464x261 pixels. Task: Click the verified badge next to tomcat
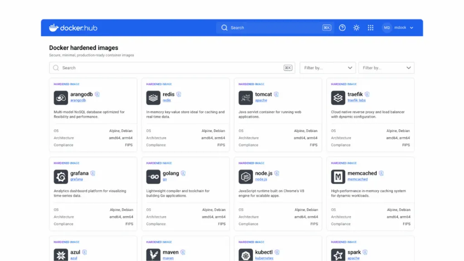coord(276,95)
